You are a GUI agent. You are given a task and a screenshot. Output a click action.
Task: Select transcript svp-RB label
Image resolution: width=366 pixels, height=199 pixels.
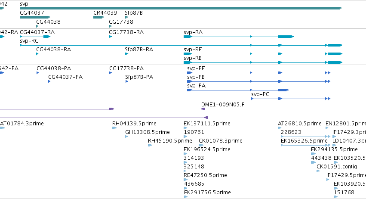[193, 58]
